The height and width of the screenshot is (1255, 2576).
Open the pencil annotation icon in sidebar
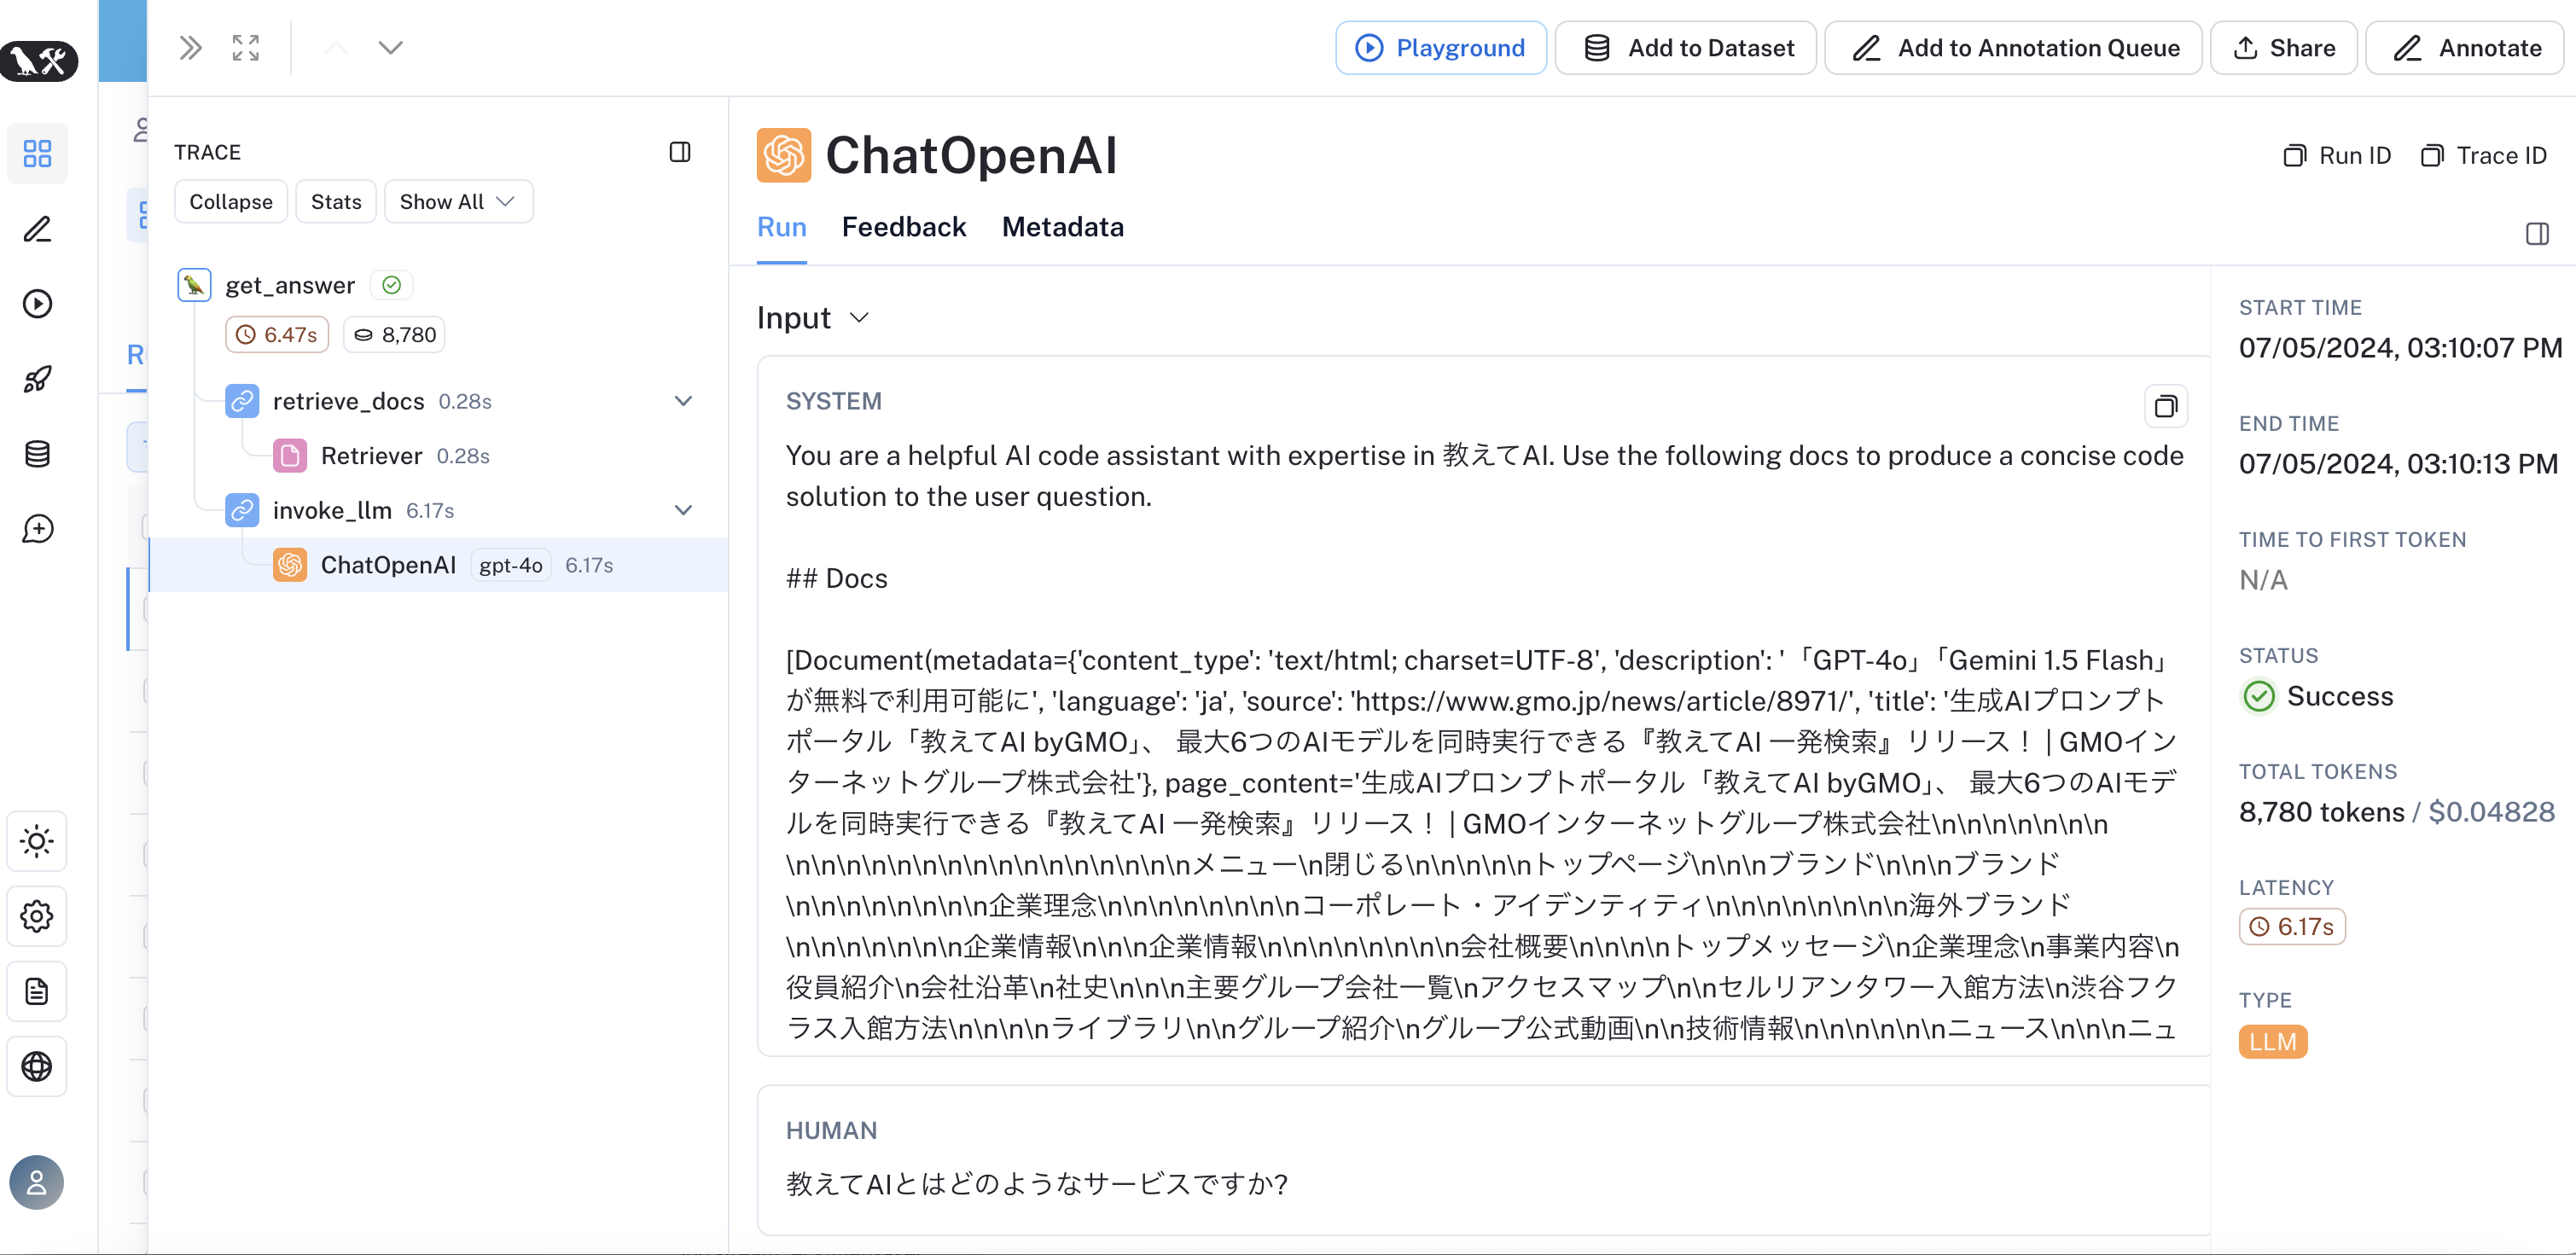point(37,229)
